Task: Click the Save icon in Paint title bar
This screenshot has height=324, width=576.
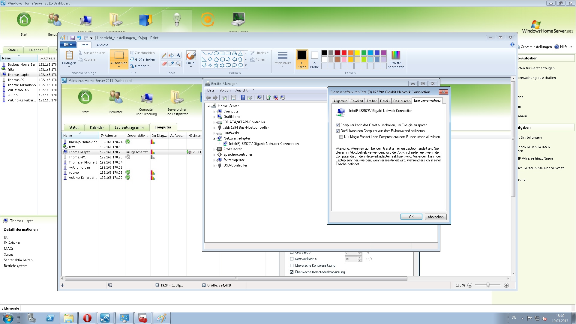Action: click(72, 38)
